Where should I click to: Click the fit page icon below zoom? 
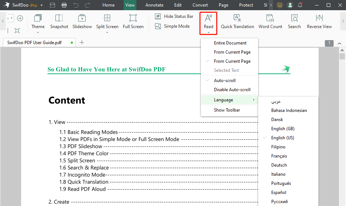click(17, 30)
